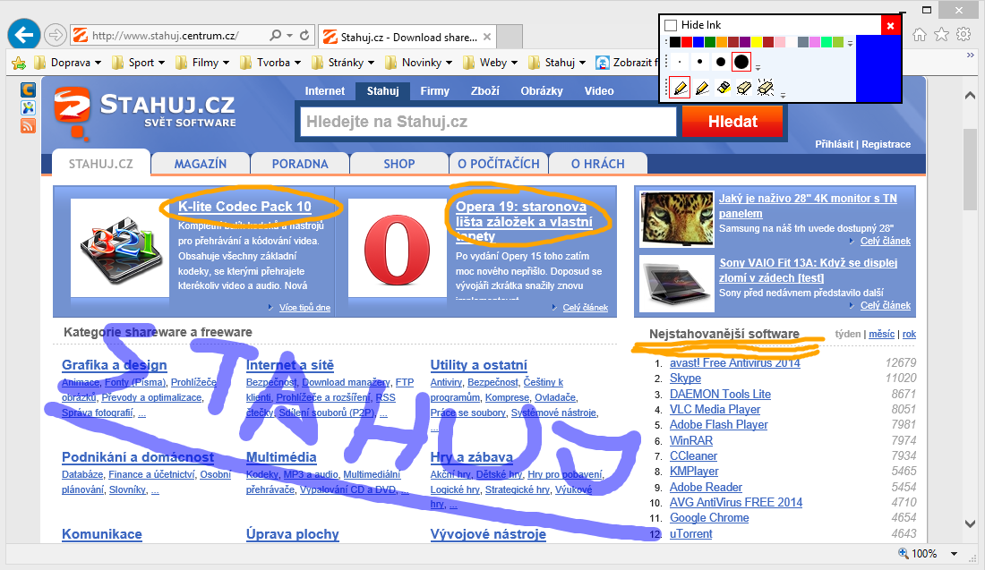Choose the third pen dot size
The image size is (985, 570).
pyautogui.click(x=721, y=62)
